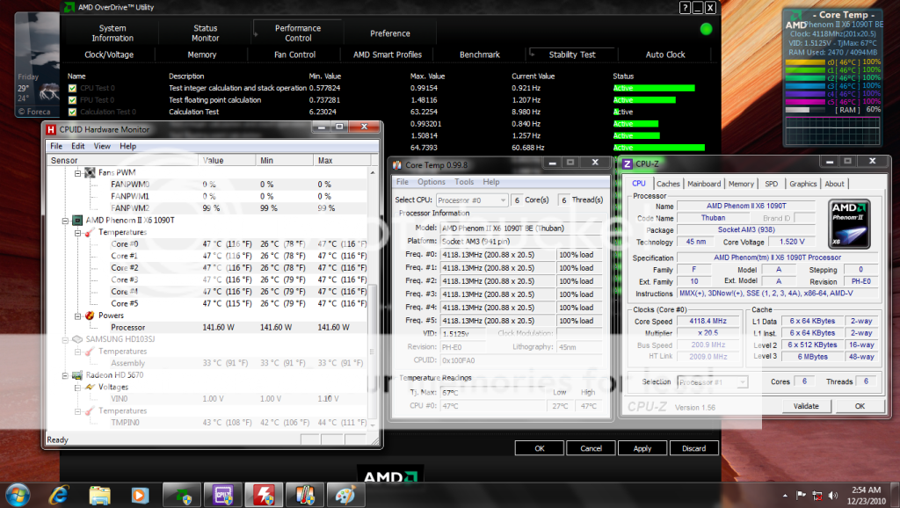
Task: Open Internet Explorer from the taskbar
Action: coord(60,494)
